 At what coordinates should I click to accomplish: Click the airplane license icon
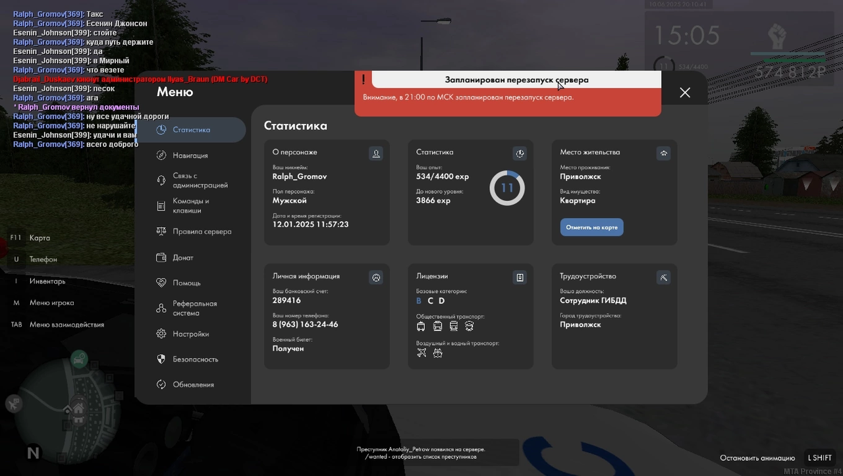421,353
